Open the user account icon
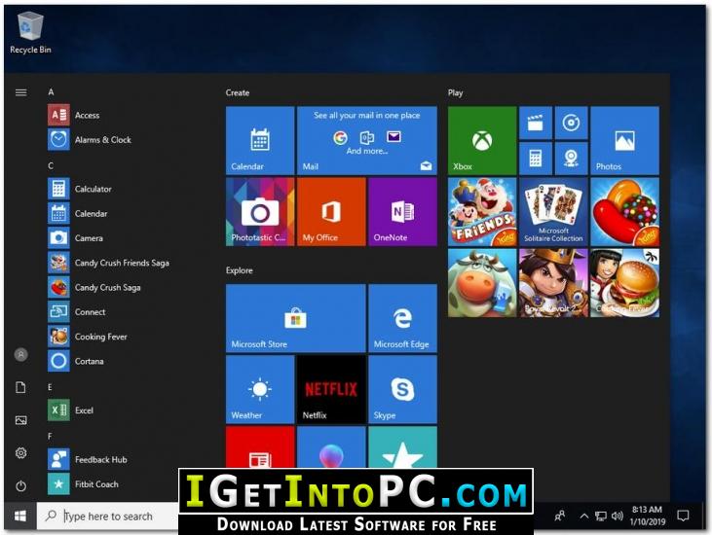 [20, 354]
